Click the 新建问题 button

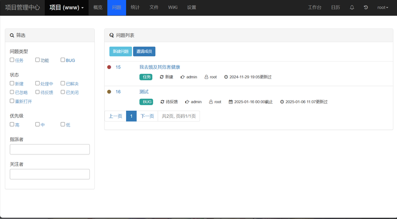point(121,52)
